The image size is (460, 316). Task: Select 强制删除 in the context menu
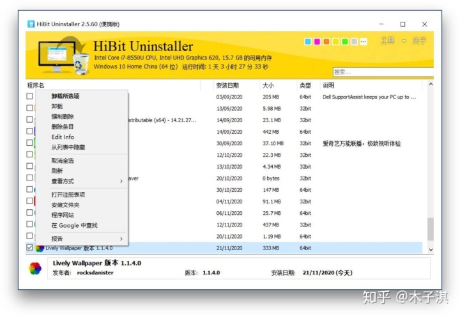[x=82, y=117]
